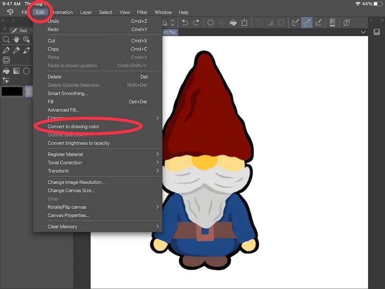Toggle snap to special ruler in toolbar
Screen dimensions: 385x289
(319, 22)
